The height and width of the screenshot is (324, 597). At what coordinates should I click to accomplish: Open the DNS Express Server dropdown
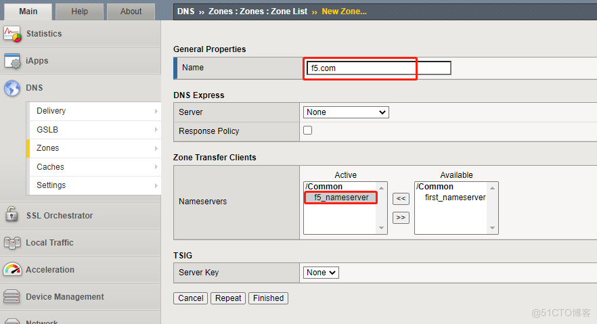pyautogui.click(x=345, y=112)
